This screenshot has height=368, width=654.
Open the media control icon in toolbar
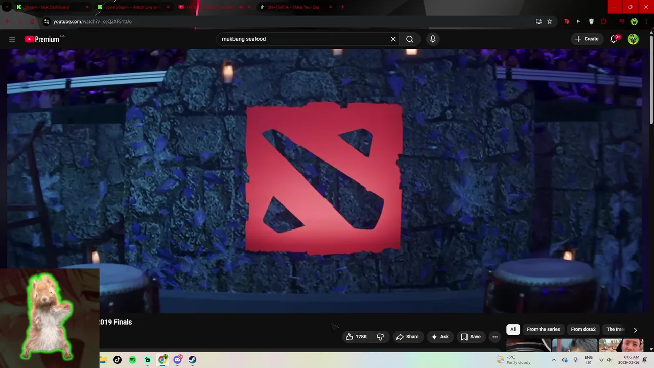622,21
